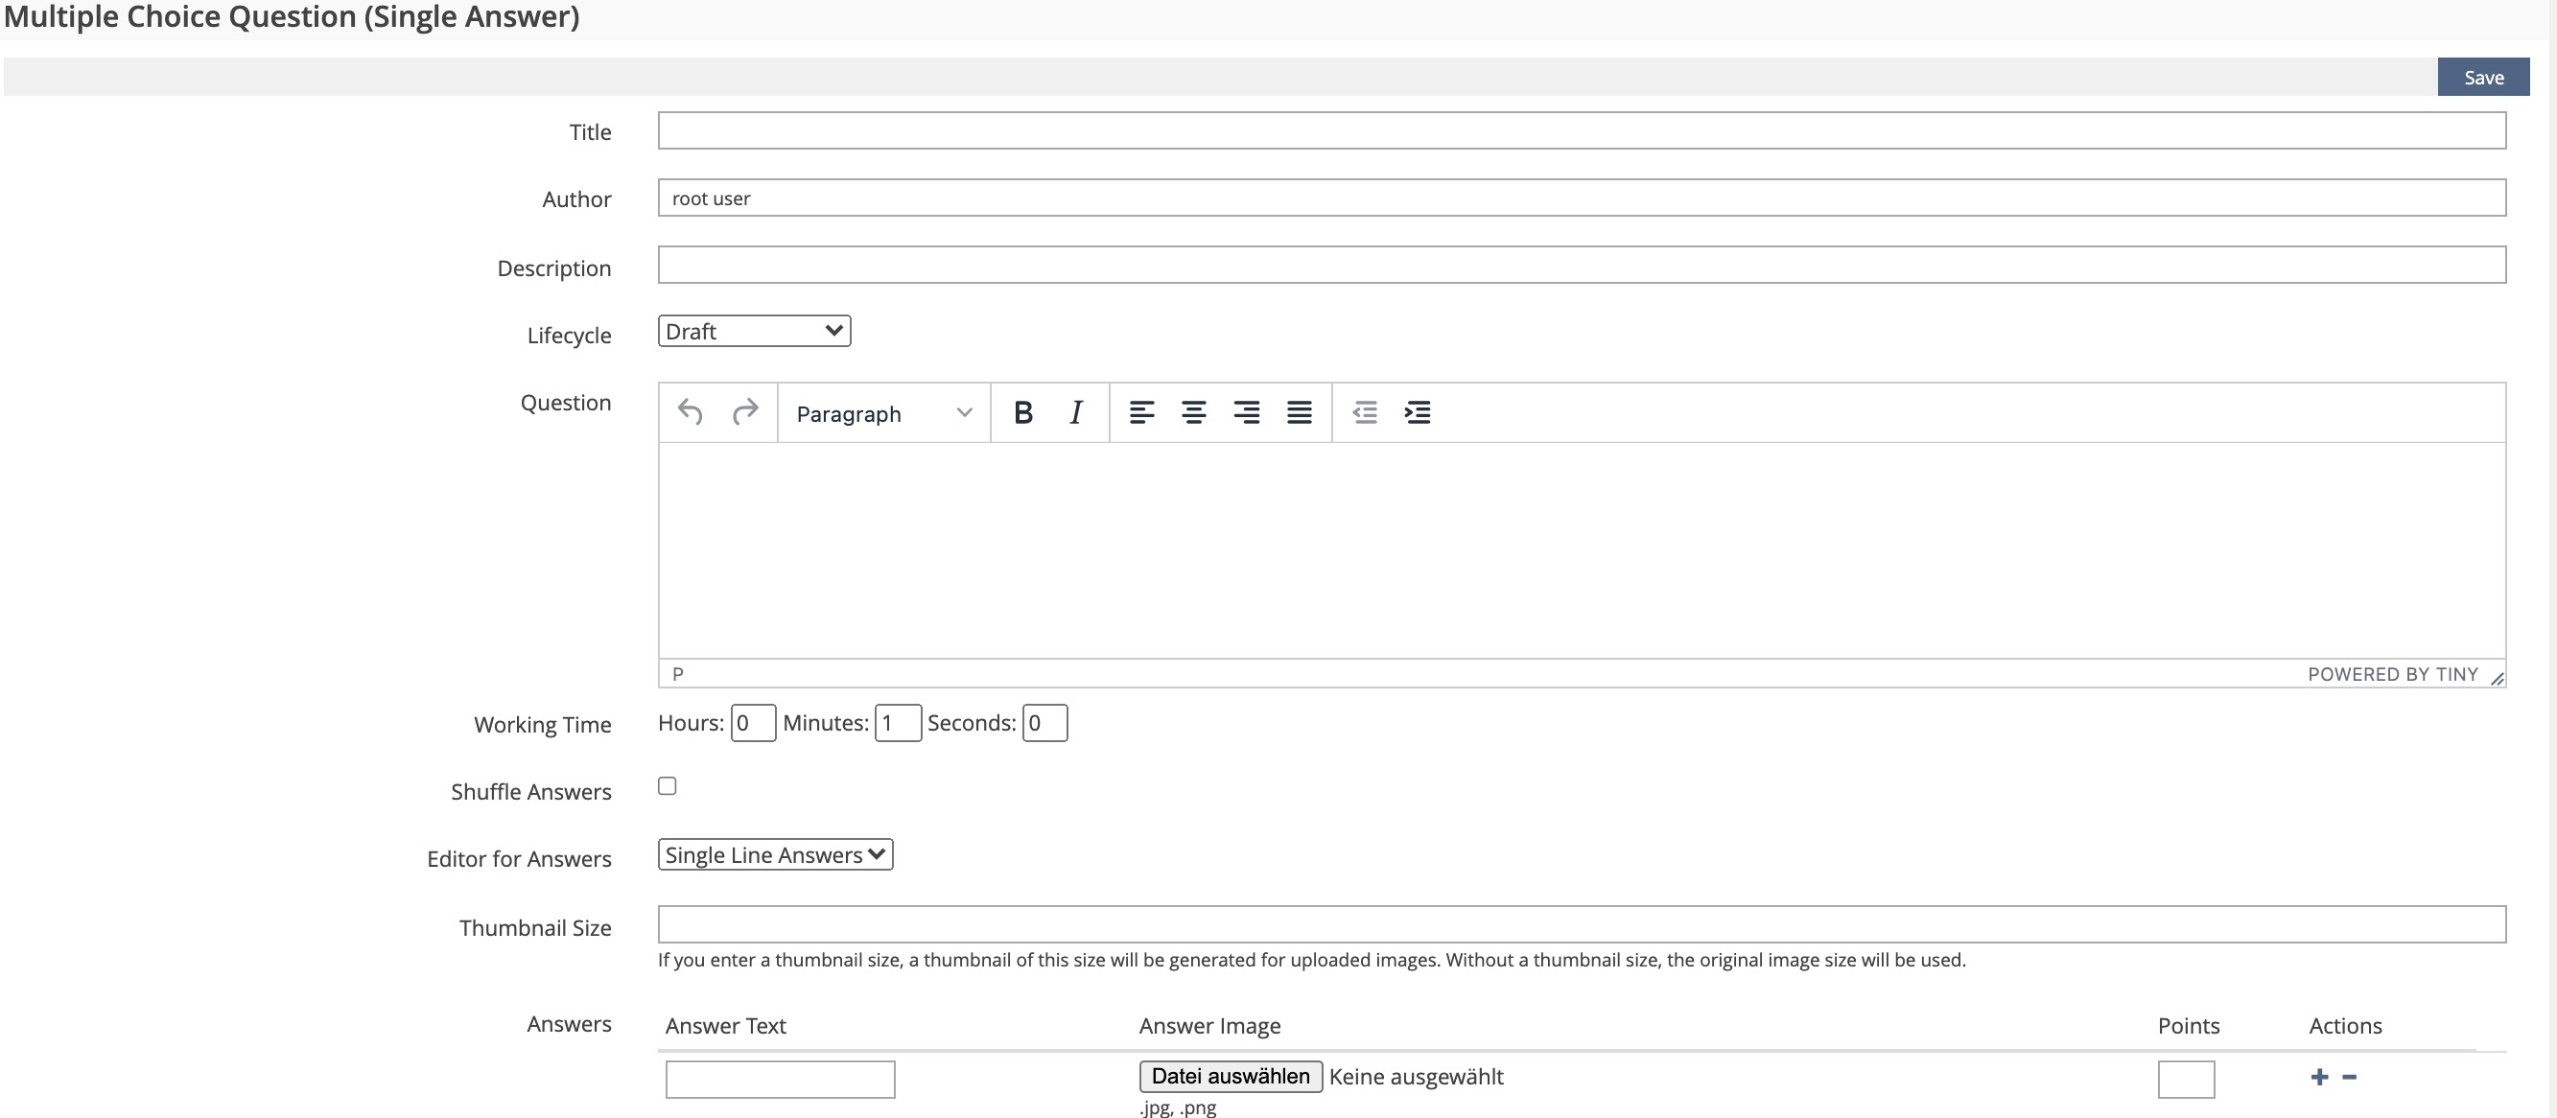Click the Redo icon in editor toolbar
The width and height of the screenshot is (2557, 1118).
(744, 411)
